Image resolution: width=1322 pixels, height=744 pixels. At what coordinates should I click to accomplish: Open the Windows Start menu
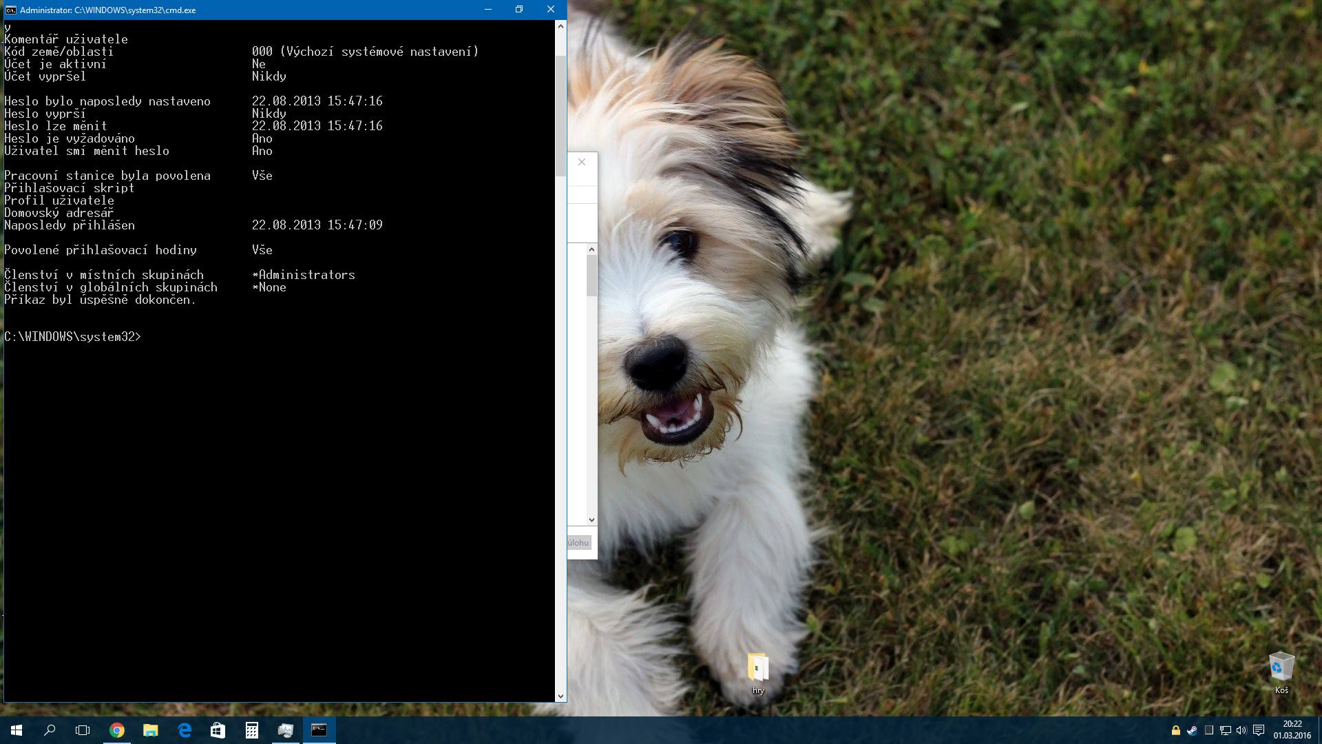(17, 730)
